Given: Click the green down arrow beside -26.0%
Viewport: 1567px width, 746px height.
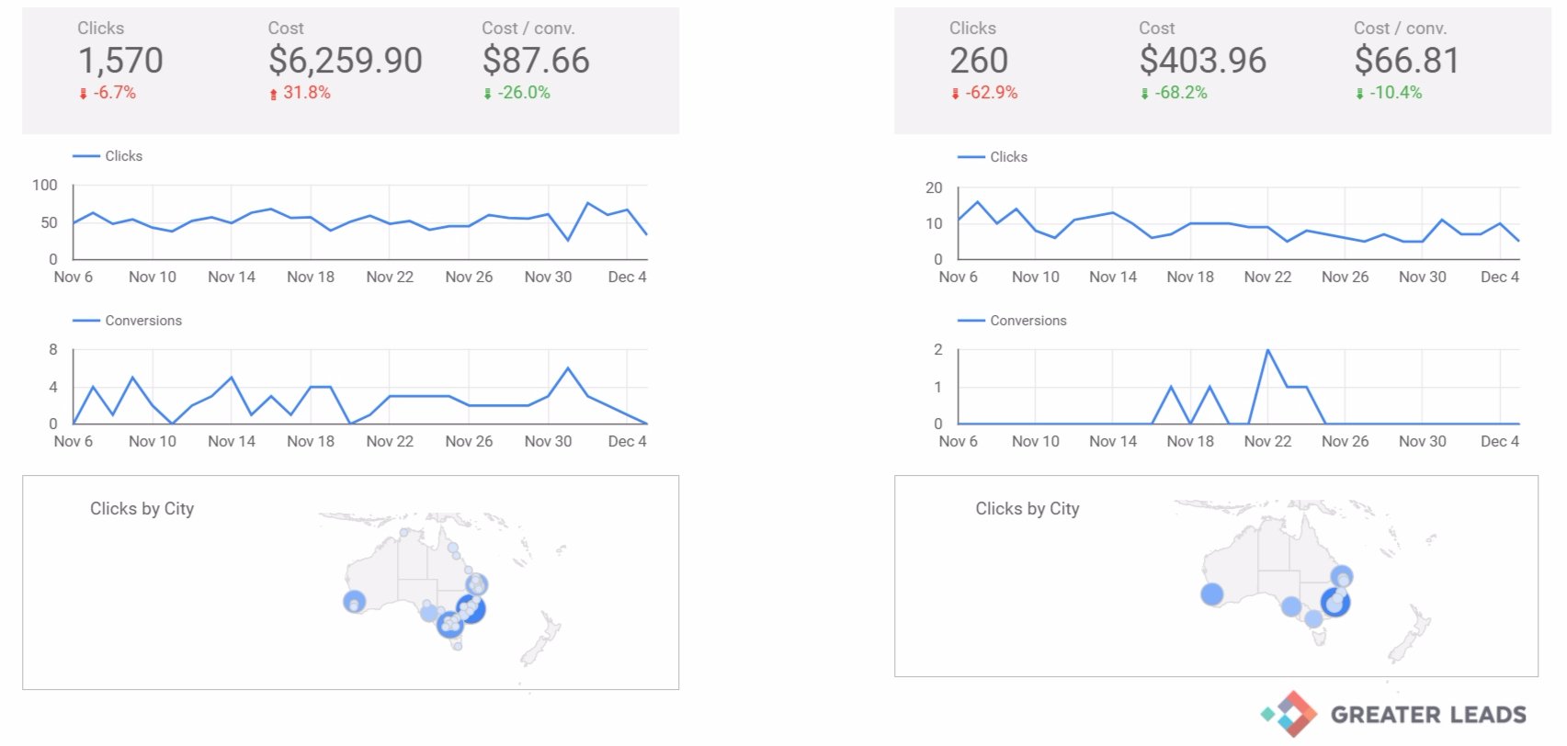Looking at the screenshot, I should click(x=488, y=94).
